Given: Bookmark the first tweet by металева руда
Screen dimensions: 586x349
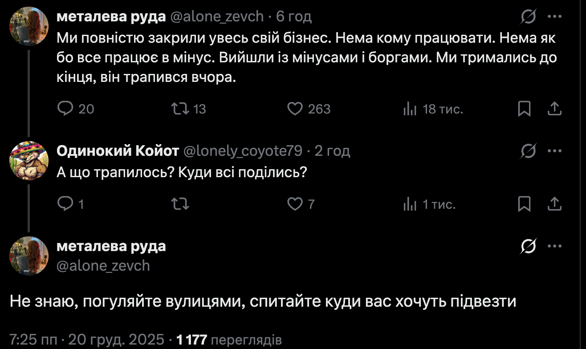Looking at the screenshot, I should (x=524, y=109).
